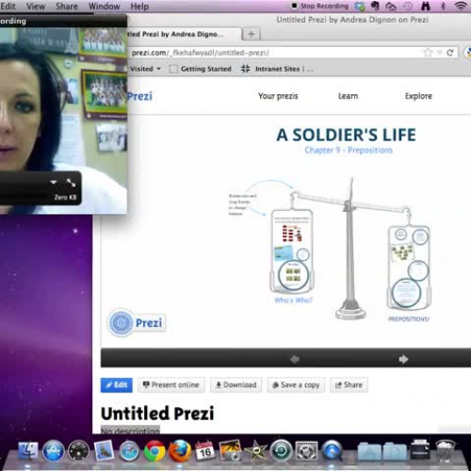471x471 pixels.
Task: Launch Safari from the dock
Action: point(129,451)
